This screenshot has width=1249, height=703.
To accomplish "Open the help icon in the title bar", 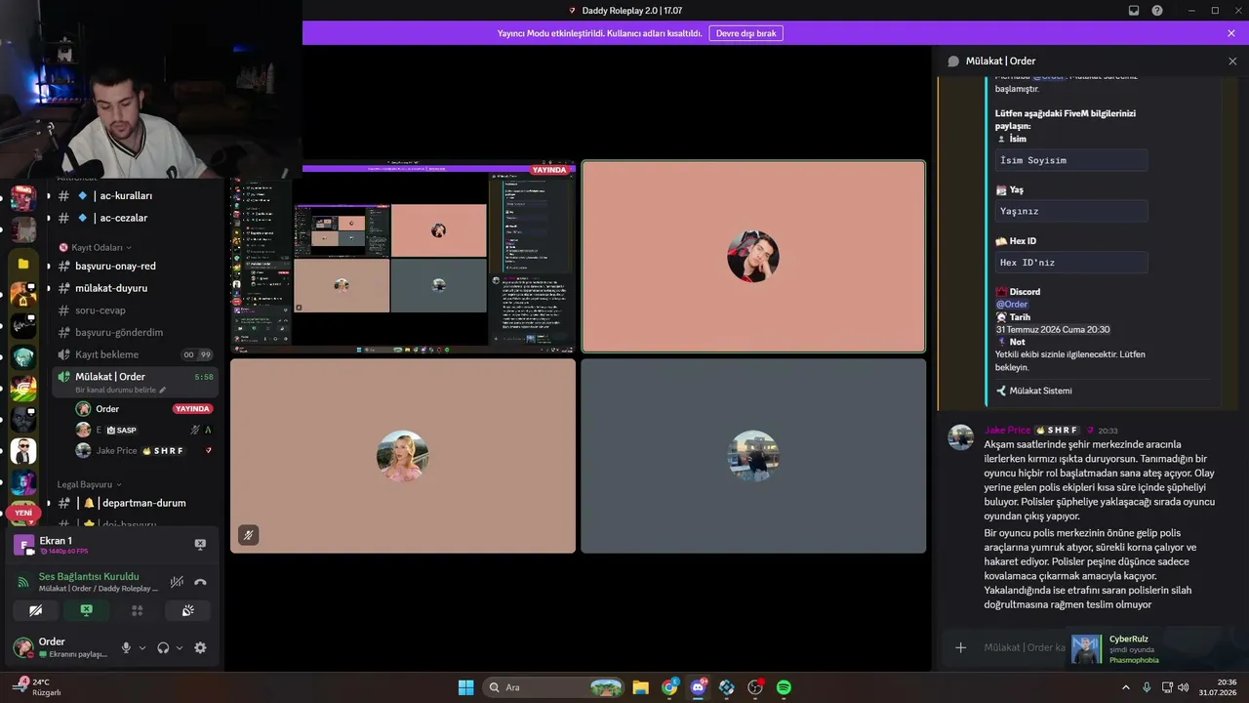I will [1157, 11].
